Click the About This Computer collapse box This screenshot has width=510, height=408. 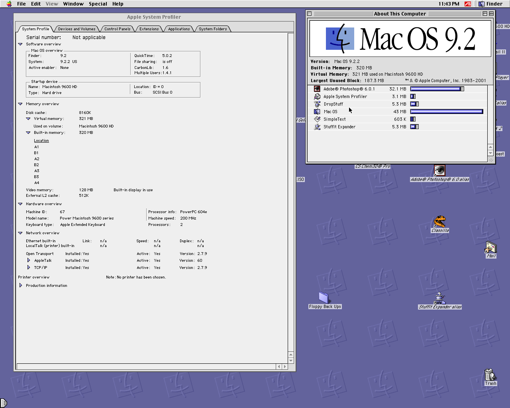[491, 14]
